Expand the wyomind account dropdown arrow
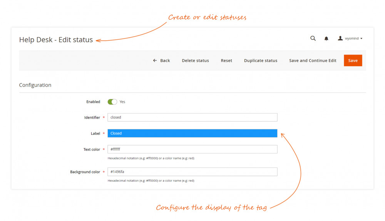The width and height of the screenshot is (385, 221). click(362, 39)
